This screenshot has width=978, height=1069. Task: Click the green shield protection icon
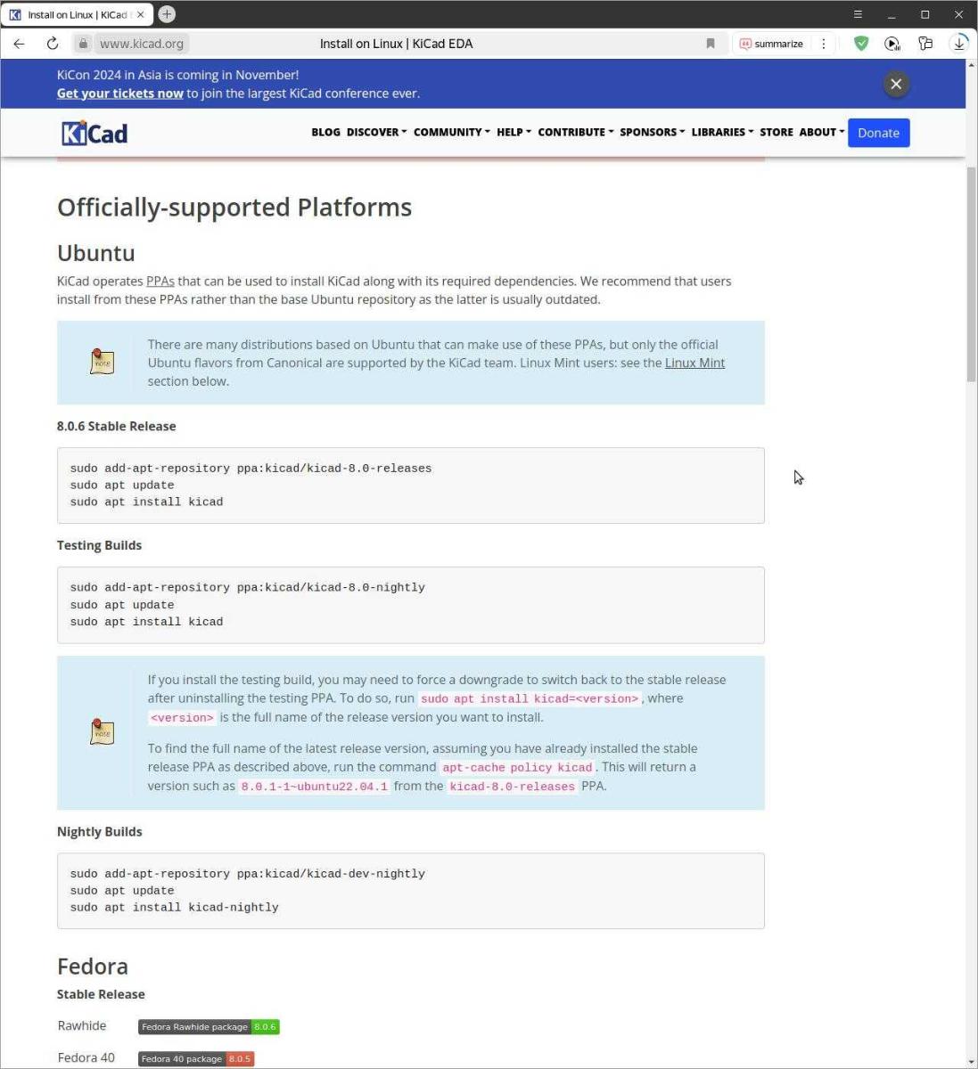tap(861, 44)
